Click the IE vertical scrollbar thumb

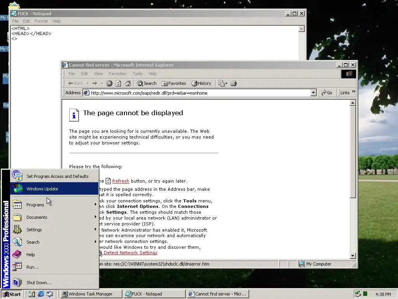[353, 152]
